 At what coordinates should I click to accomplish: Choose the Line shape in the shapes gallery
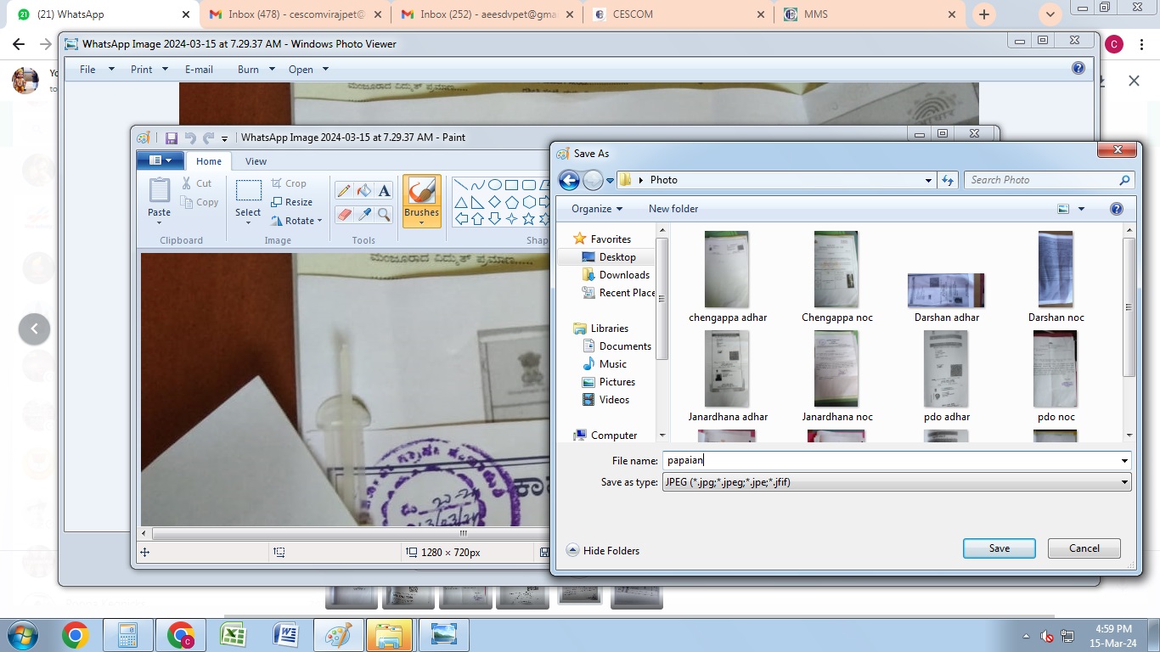pos(460,184)
